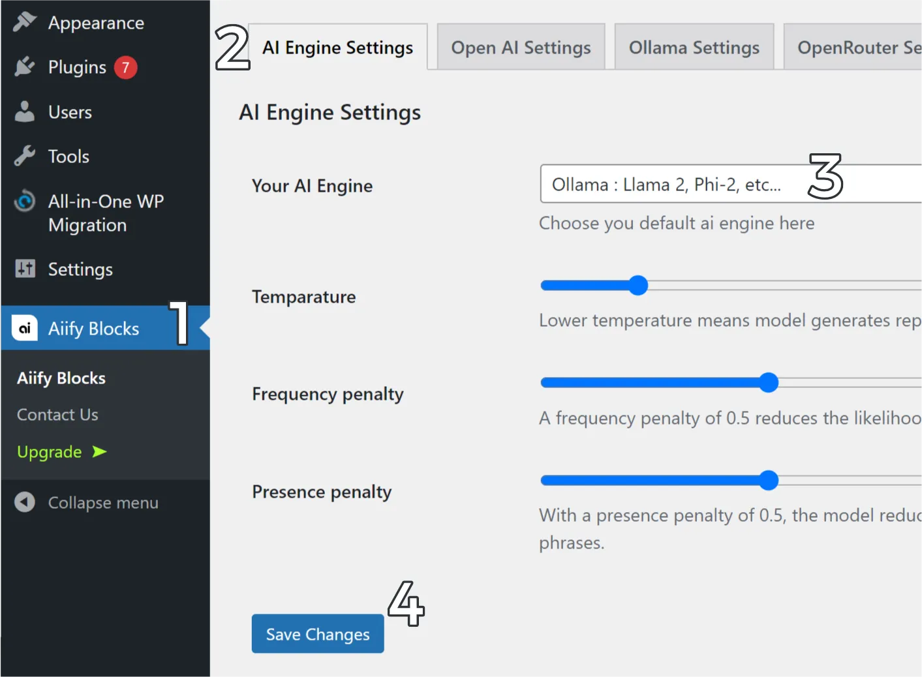
Task: Click the Plugins plug icon
Action: coord(25,67)
